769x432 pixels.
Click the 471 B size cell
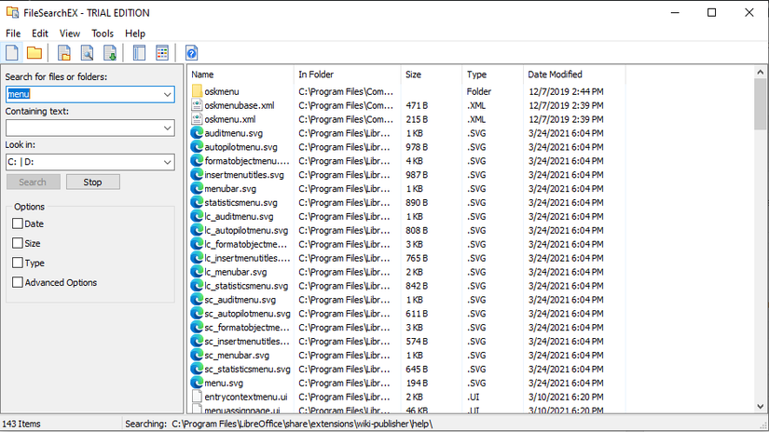tap(417, 105)
